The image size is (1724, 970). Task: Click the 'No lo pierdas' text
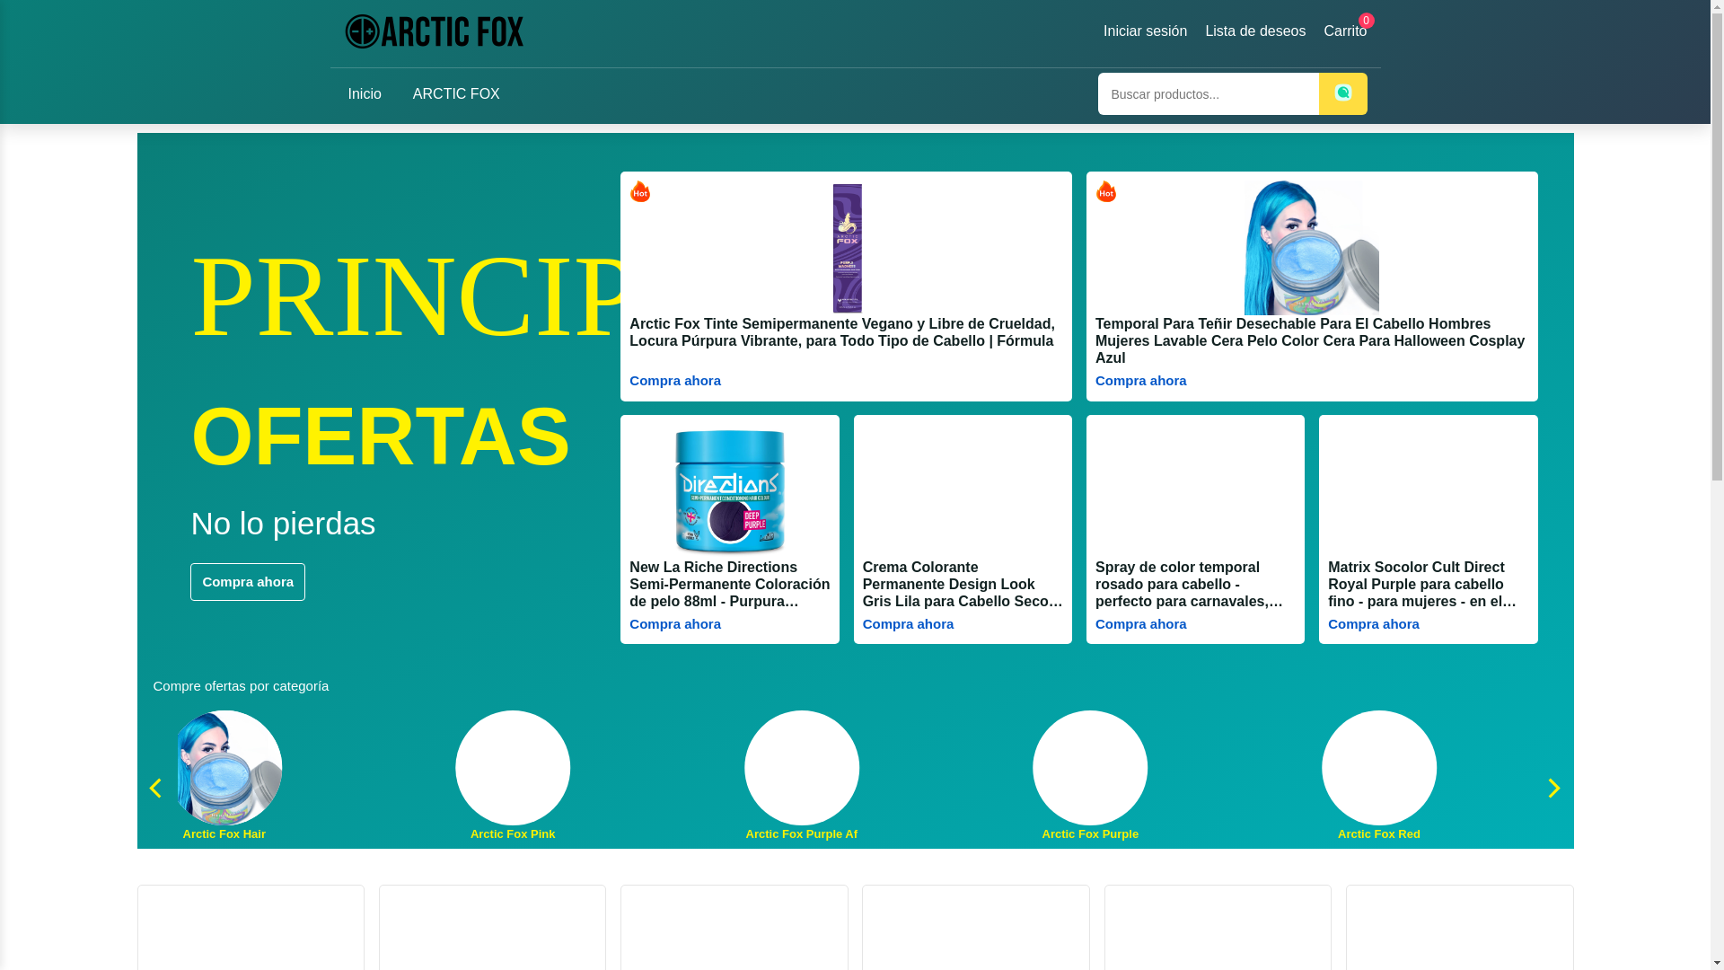[283, 524]
